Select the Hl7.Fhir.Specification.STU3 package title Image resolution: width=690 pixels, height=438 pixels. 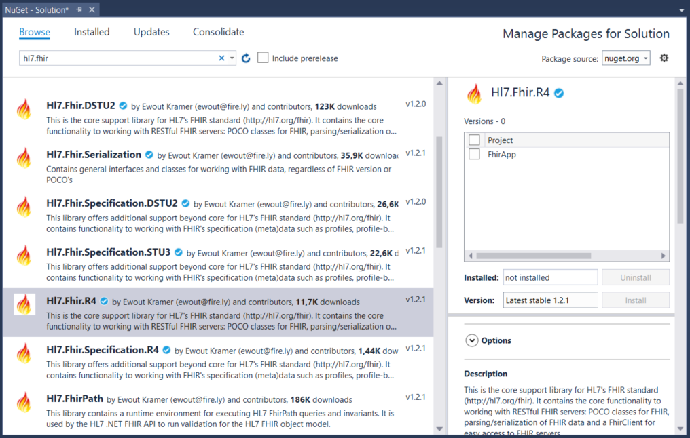point(108,252)
